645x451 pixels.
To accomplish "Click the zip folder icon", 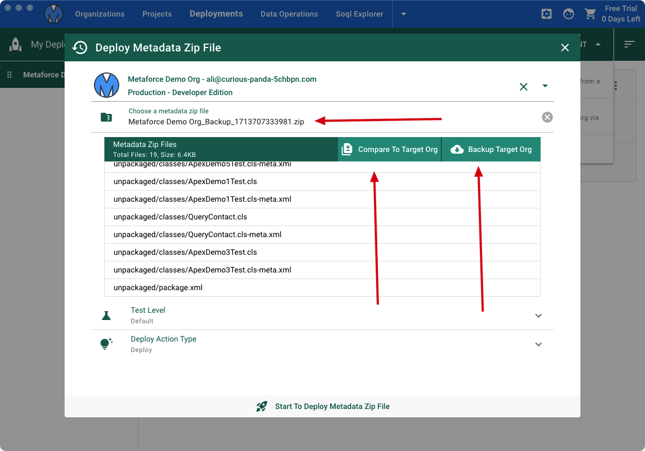I will tap(106, 117).
